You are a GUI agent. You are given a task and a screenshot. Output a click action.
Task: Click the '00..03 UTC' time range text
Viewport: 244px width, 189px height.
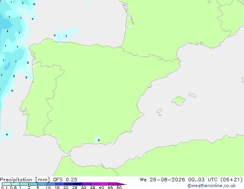pos(202,180)
